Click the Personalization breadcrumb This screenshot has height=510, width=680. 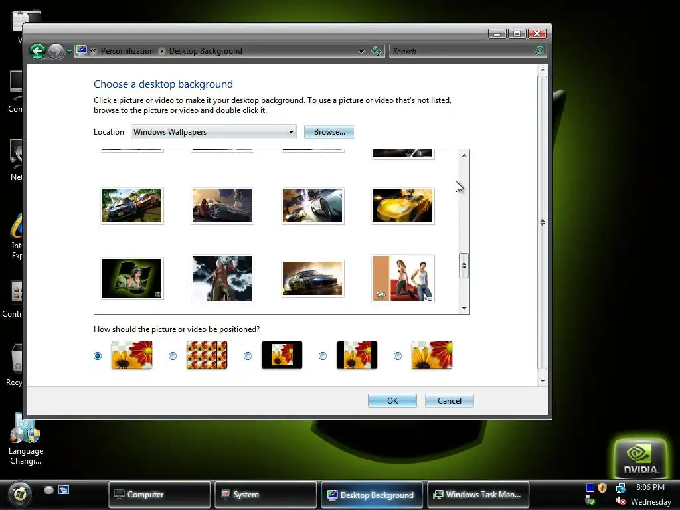click(x=127, y=51)
